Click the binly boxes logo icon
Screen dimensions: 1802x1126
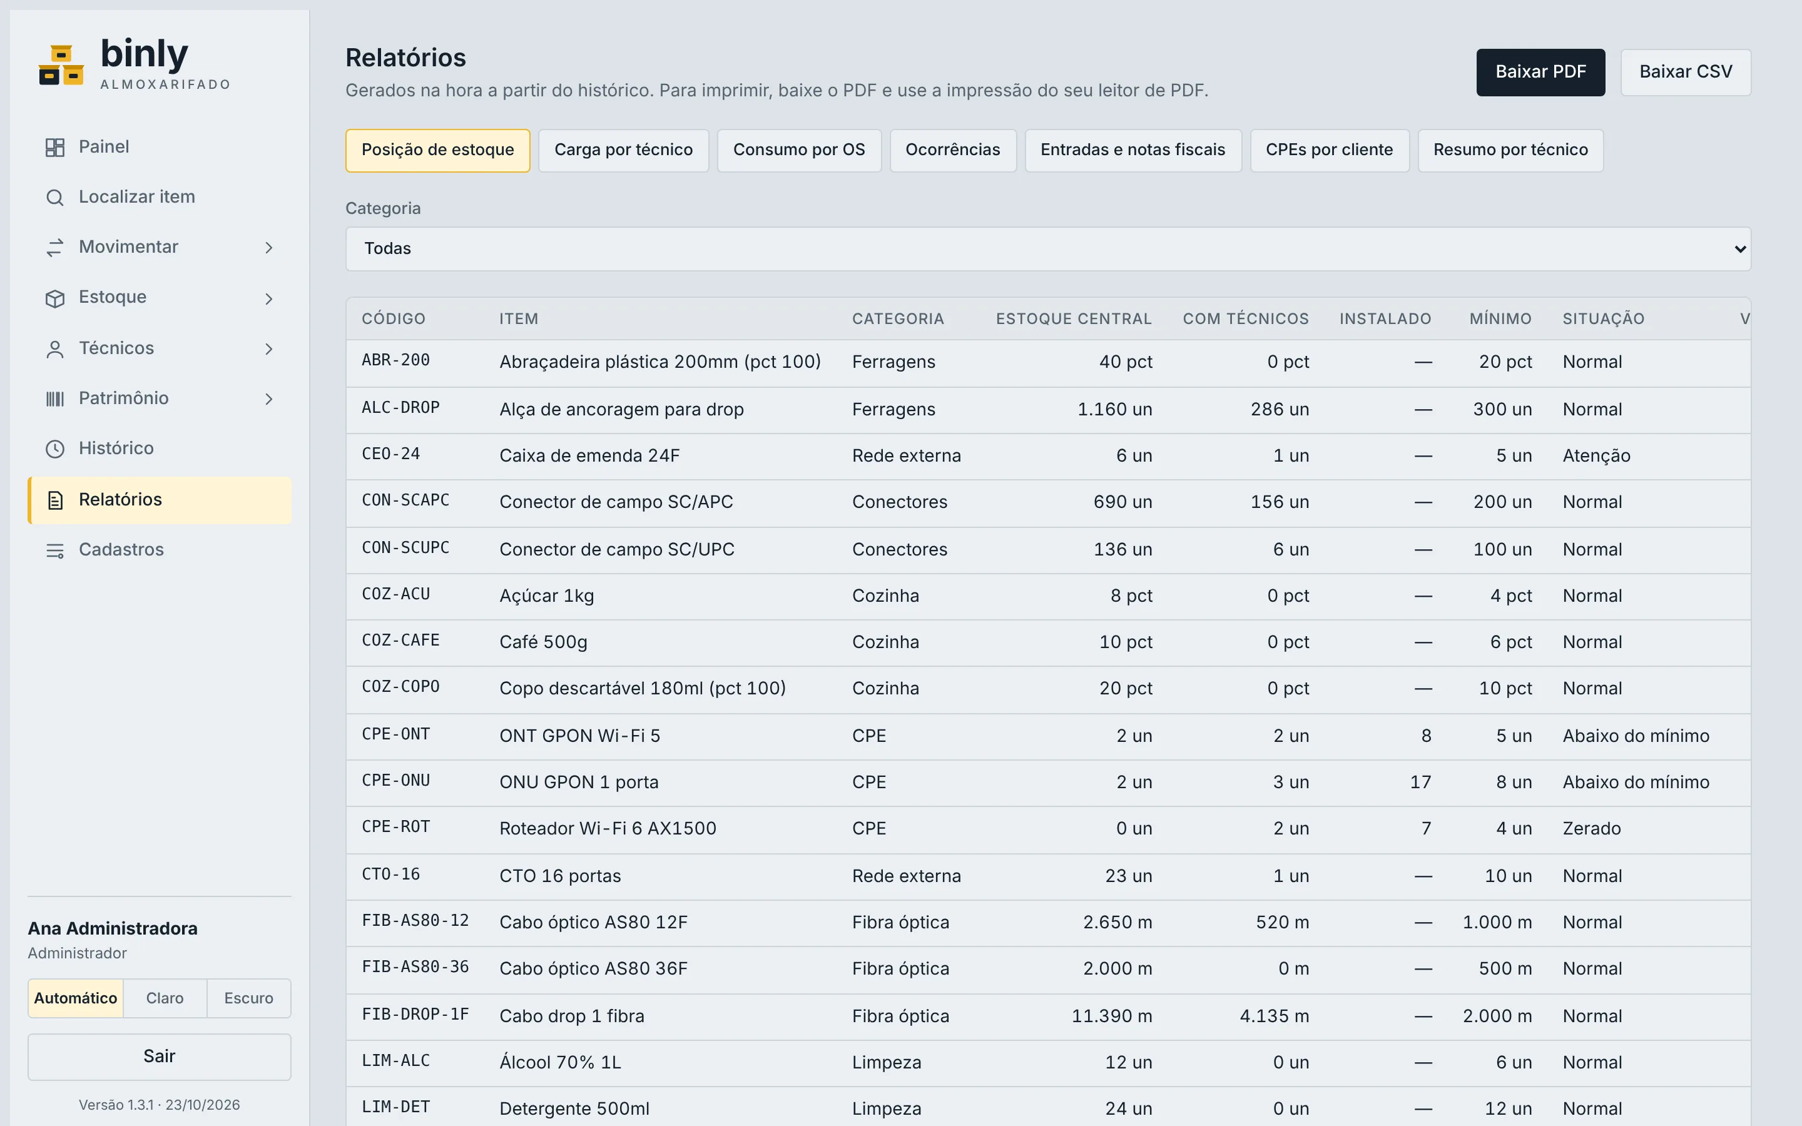[x=61, y=66]
